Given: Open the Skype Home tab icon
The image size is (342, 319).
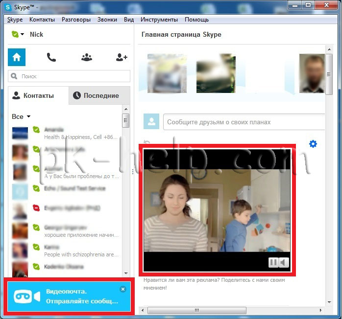Looking at the screenshot, I should pos(17,57).
